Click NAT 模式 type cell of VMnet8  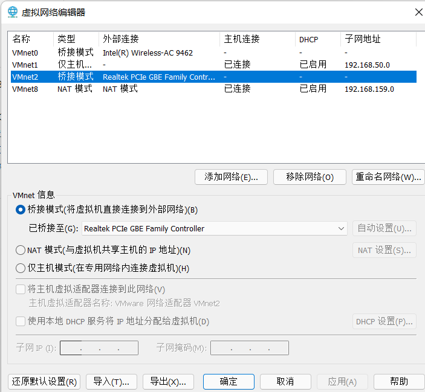[x=75, y=89]
